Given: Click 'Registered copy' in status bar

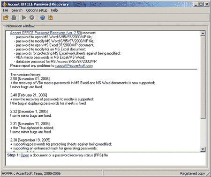Looking at the screenshot, I should [193, 173].
